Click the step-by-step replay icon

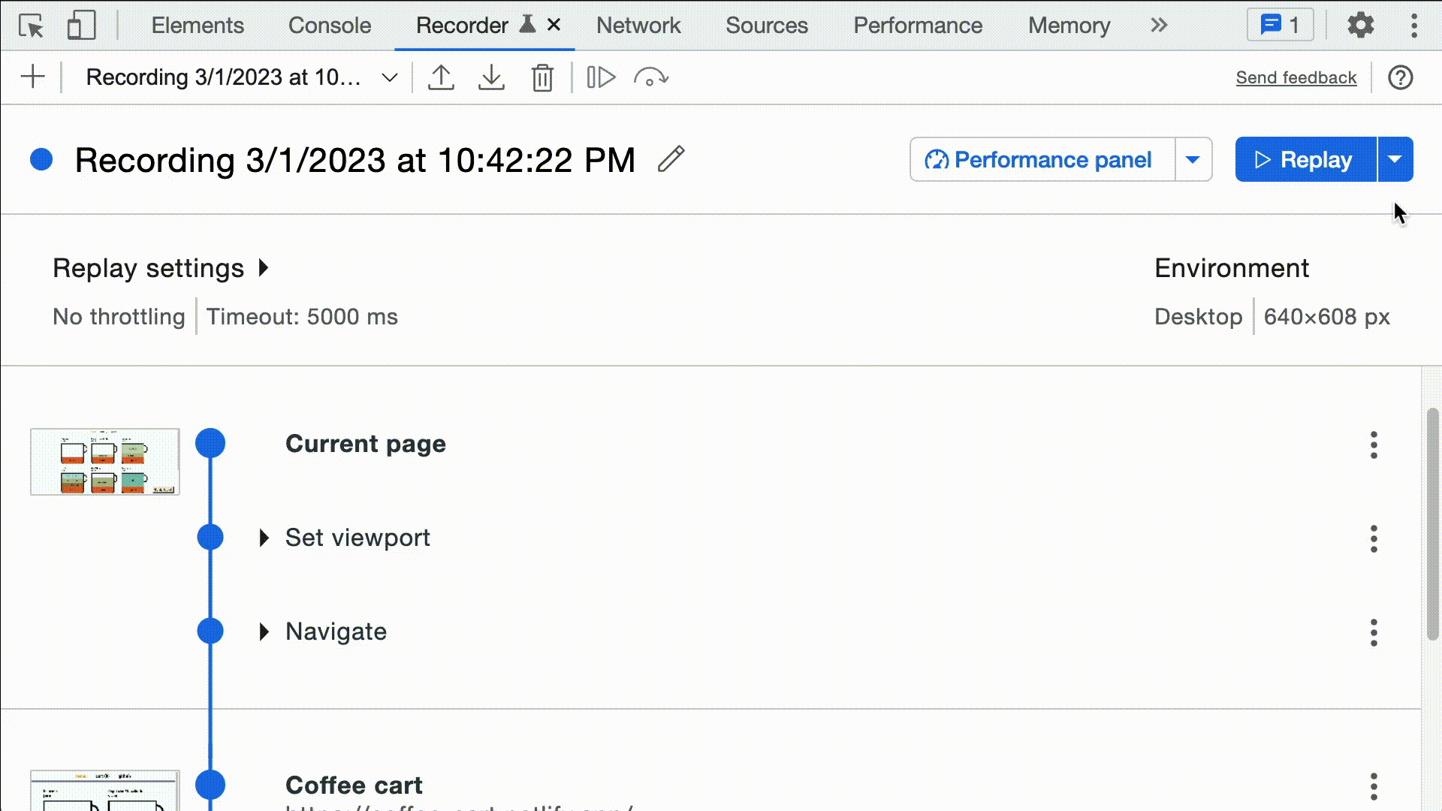click(x=601, y=77)
